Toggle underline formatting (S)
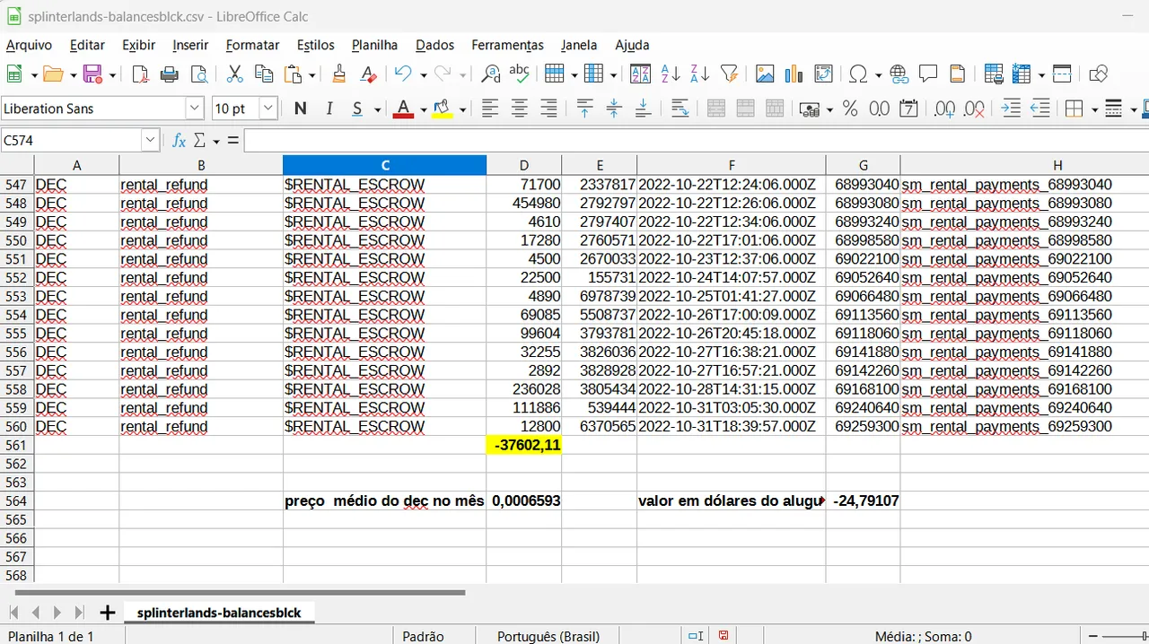This screenshot has width=1149, height=644. pyautogui.click(x=357, y=109)
